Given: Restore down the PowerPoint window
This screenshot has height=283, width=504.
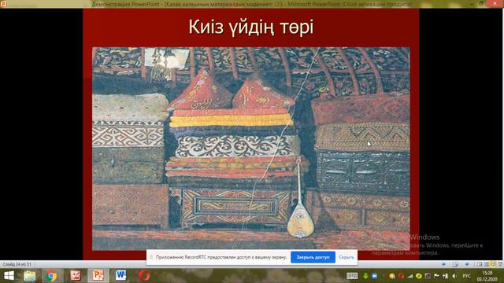Looking at the screenshot, I should [481, 3].
